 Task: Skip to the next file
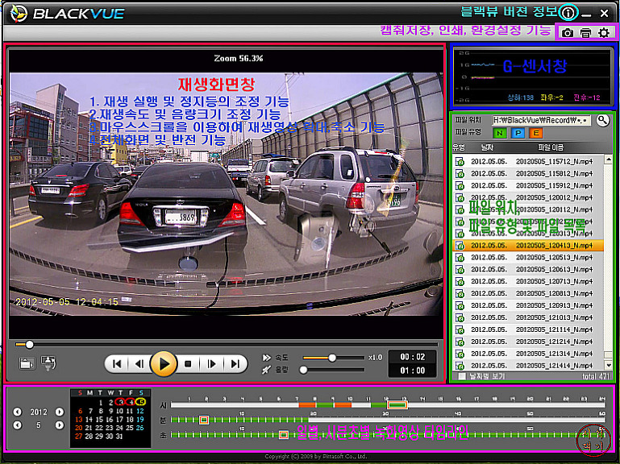point(235,363)
